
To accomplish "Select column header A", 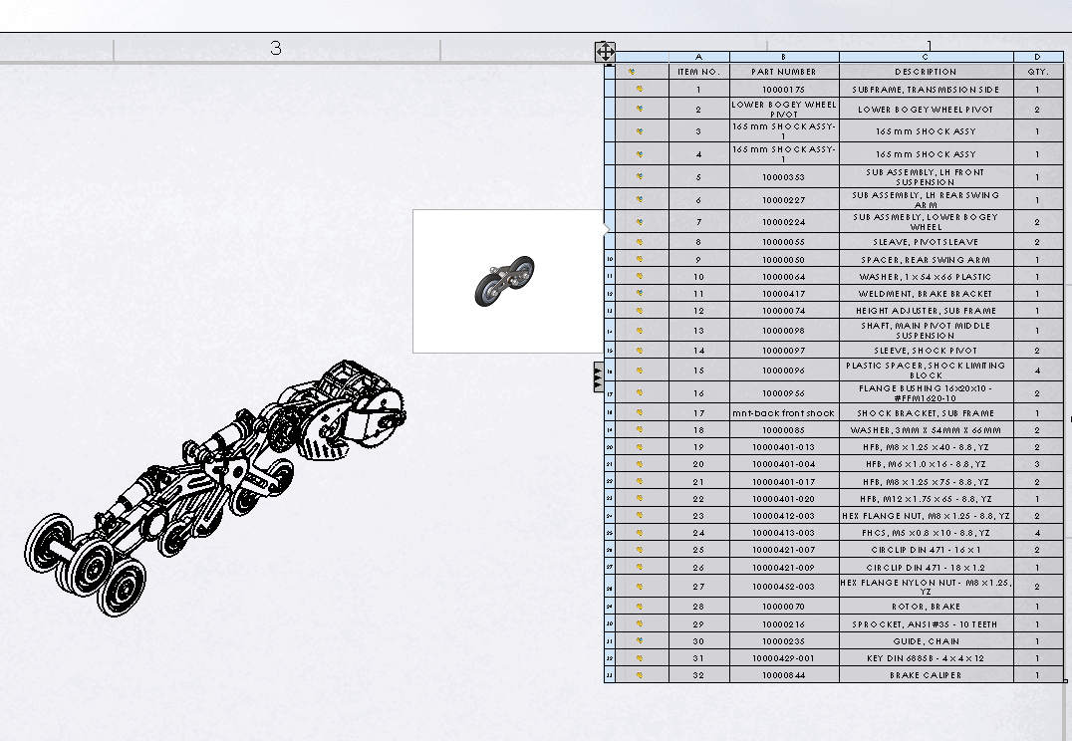I will [x=698, y=57].
